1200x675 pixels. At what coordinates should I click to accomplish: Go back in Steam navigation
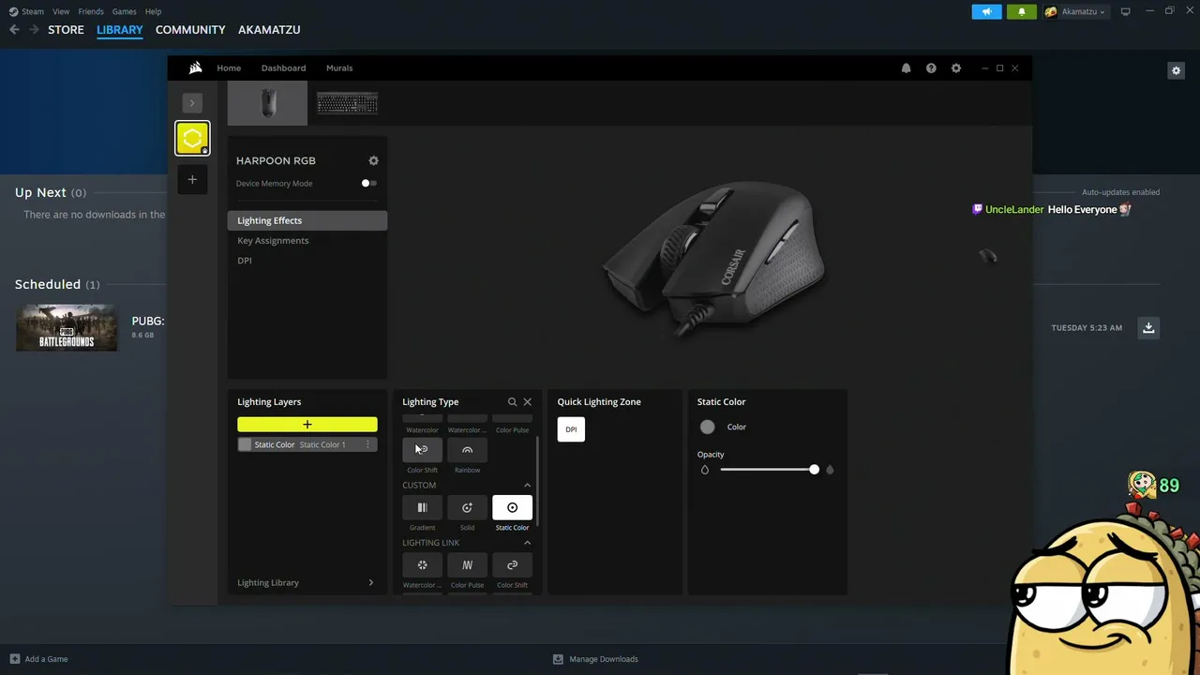[14, 30]
